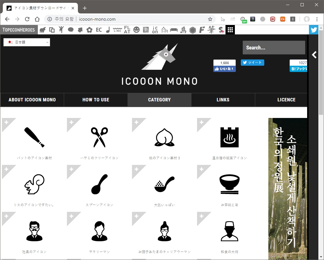Expand the sidebar with the left chevron
This screenshot has width=324, height=260.
(314, 55)
